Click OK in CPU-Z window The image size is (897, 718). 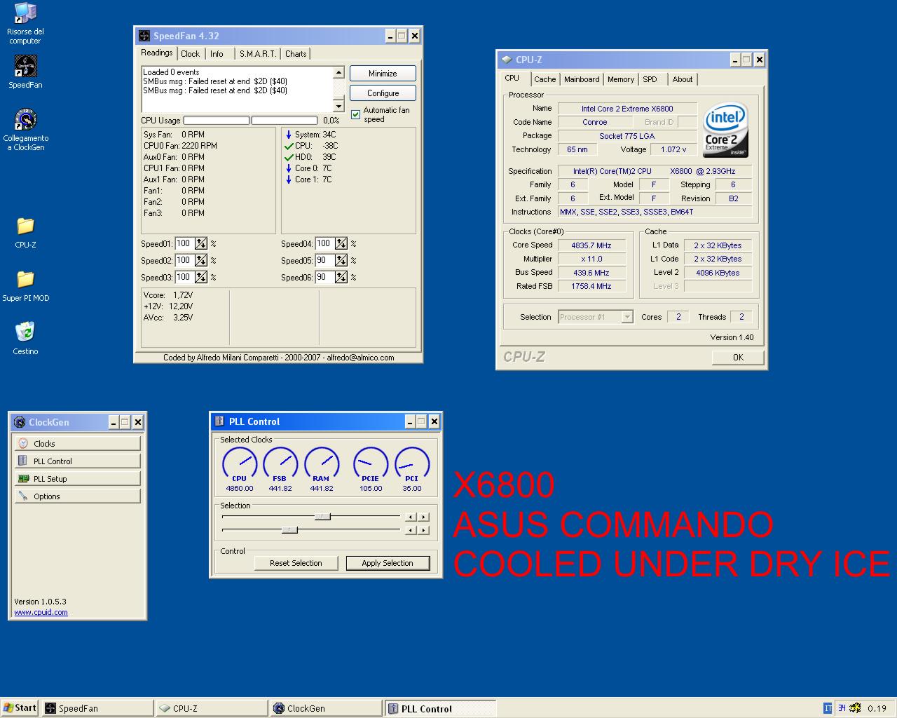(738, 358)
